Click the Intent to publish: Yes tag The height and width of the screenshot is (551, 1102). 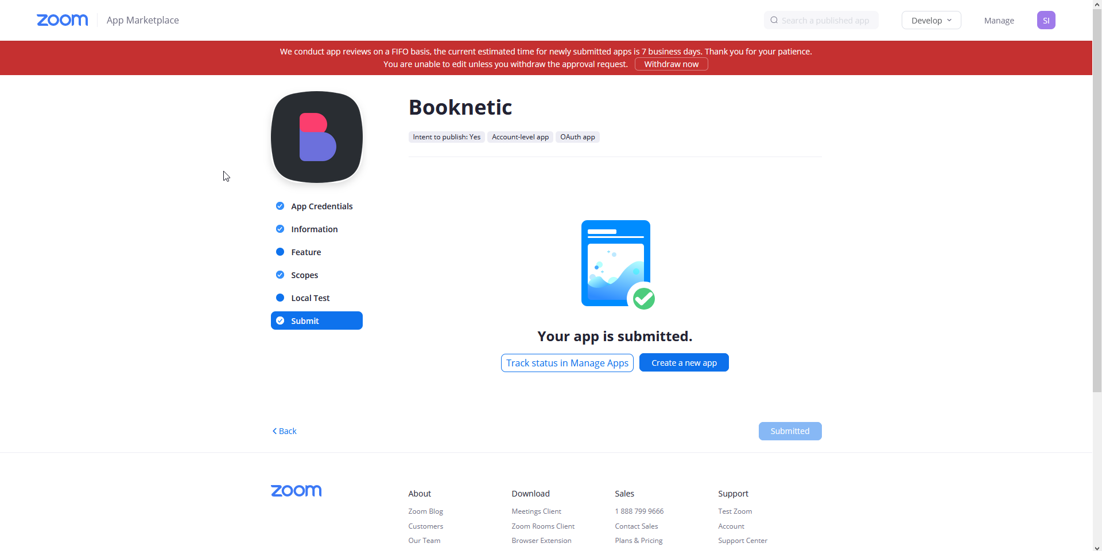pyautogui.click(x=447, y=137)
